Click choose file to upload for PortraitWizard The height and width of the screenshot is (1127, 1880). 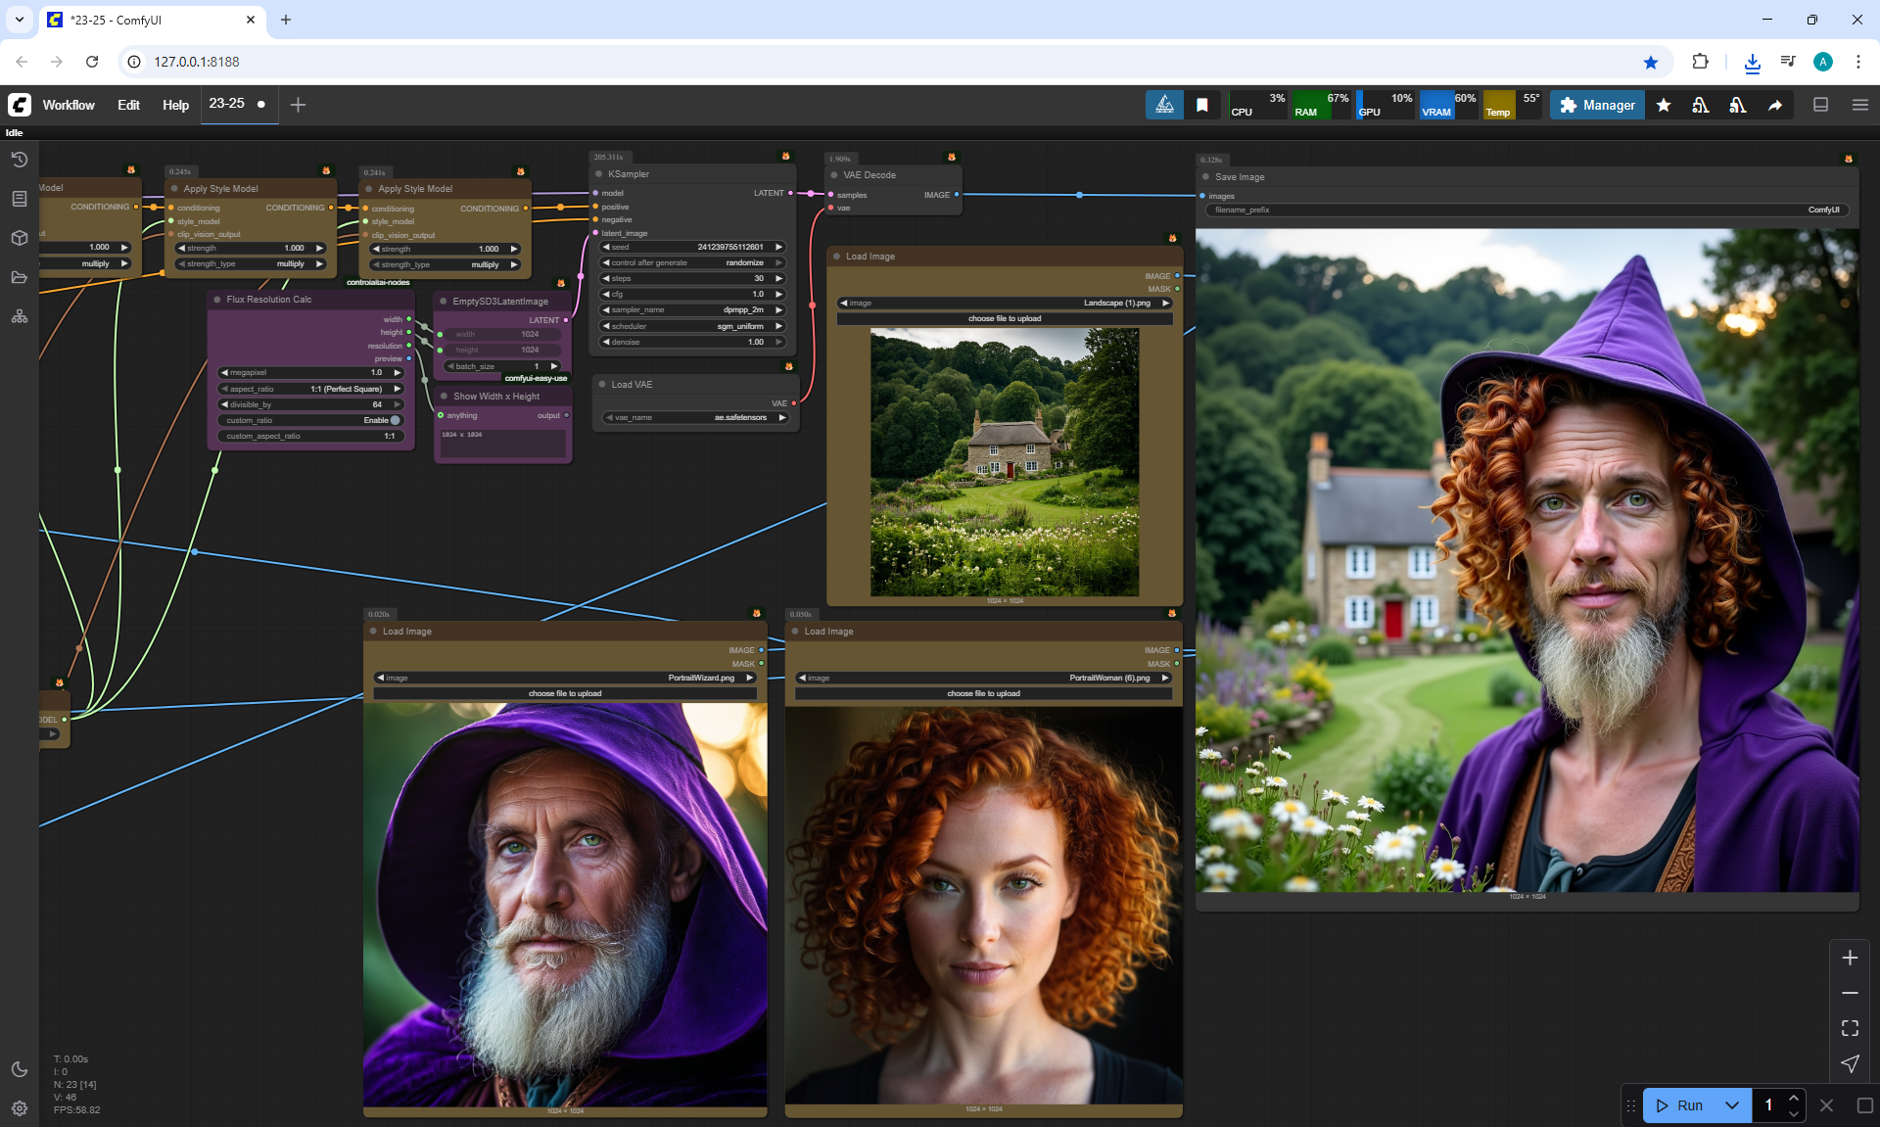tap(565, 693)
